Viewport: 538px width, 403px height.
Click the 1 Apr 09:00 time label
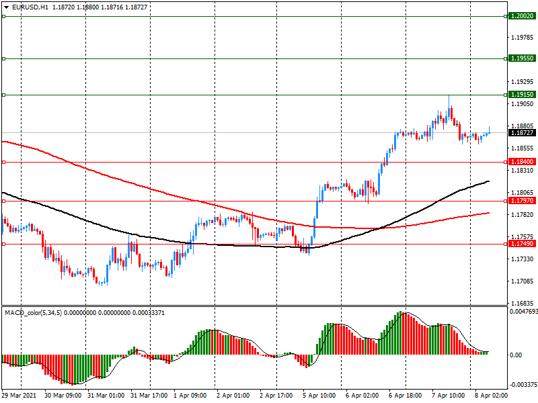pos(190,396)
